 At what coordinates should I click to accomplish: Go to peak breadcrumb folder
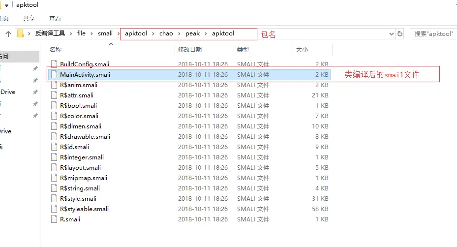[193, 33]
